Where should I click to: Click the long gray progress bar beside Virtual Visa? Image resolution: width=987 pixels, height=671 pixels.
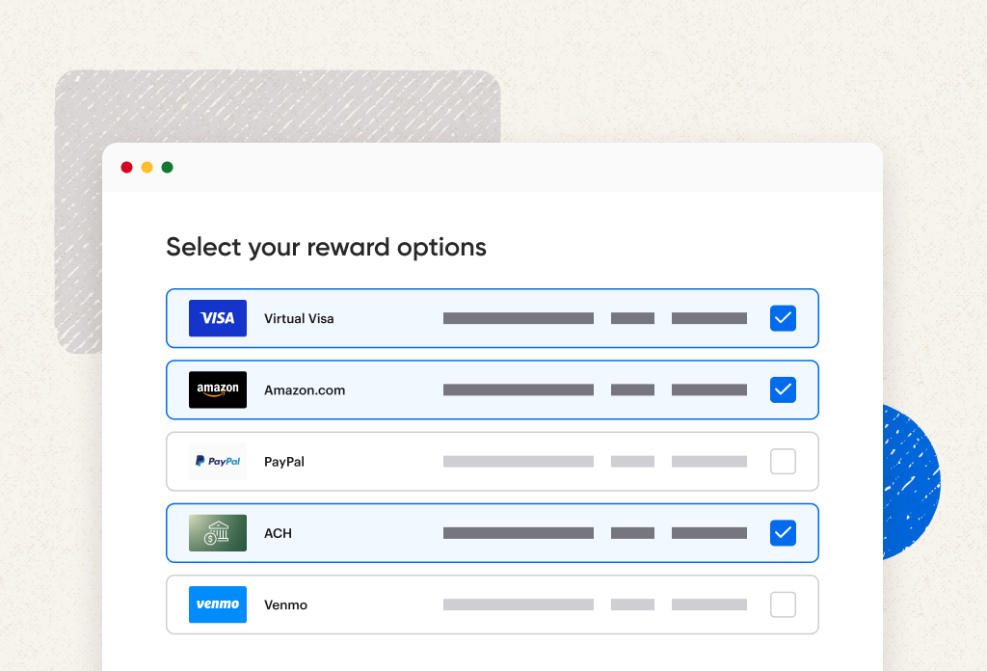(518, 318)
